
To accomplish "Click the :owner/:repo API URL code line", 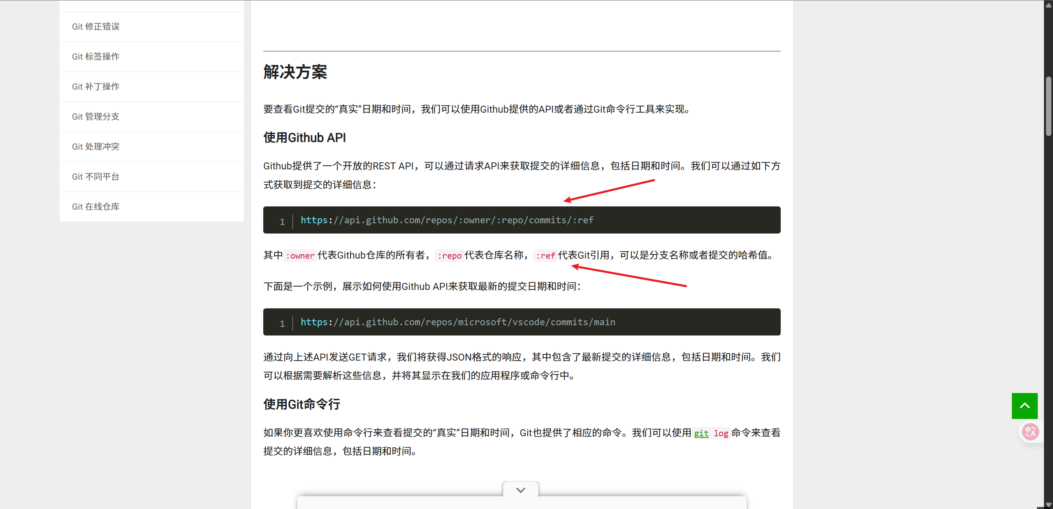I will click(x=447, y=220).
